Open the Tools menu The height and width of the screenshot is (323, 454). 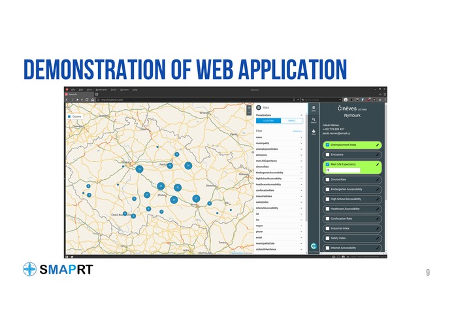click(114, 90)
